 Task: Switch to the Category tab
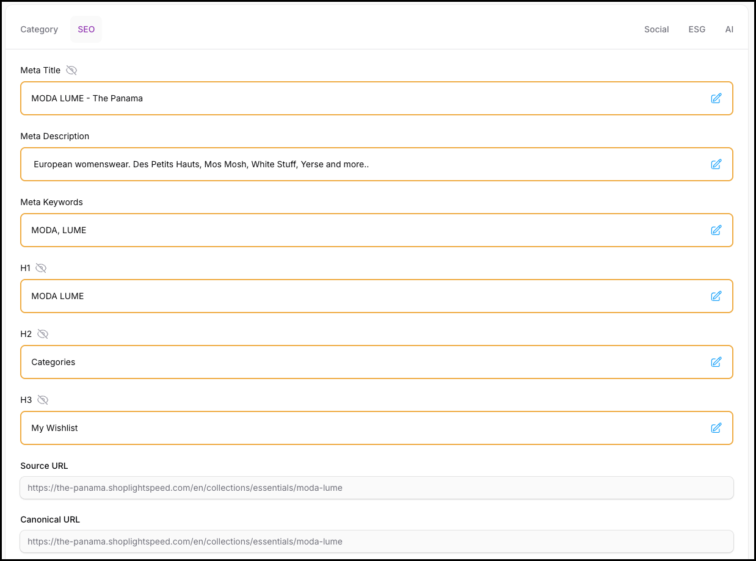point(39,29)
